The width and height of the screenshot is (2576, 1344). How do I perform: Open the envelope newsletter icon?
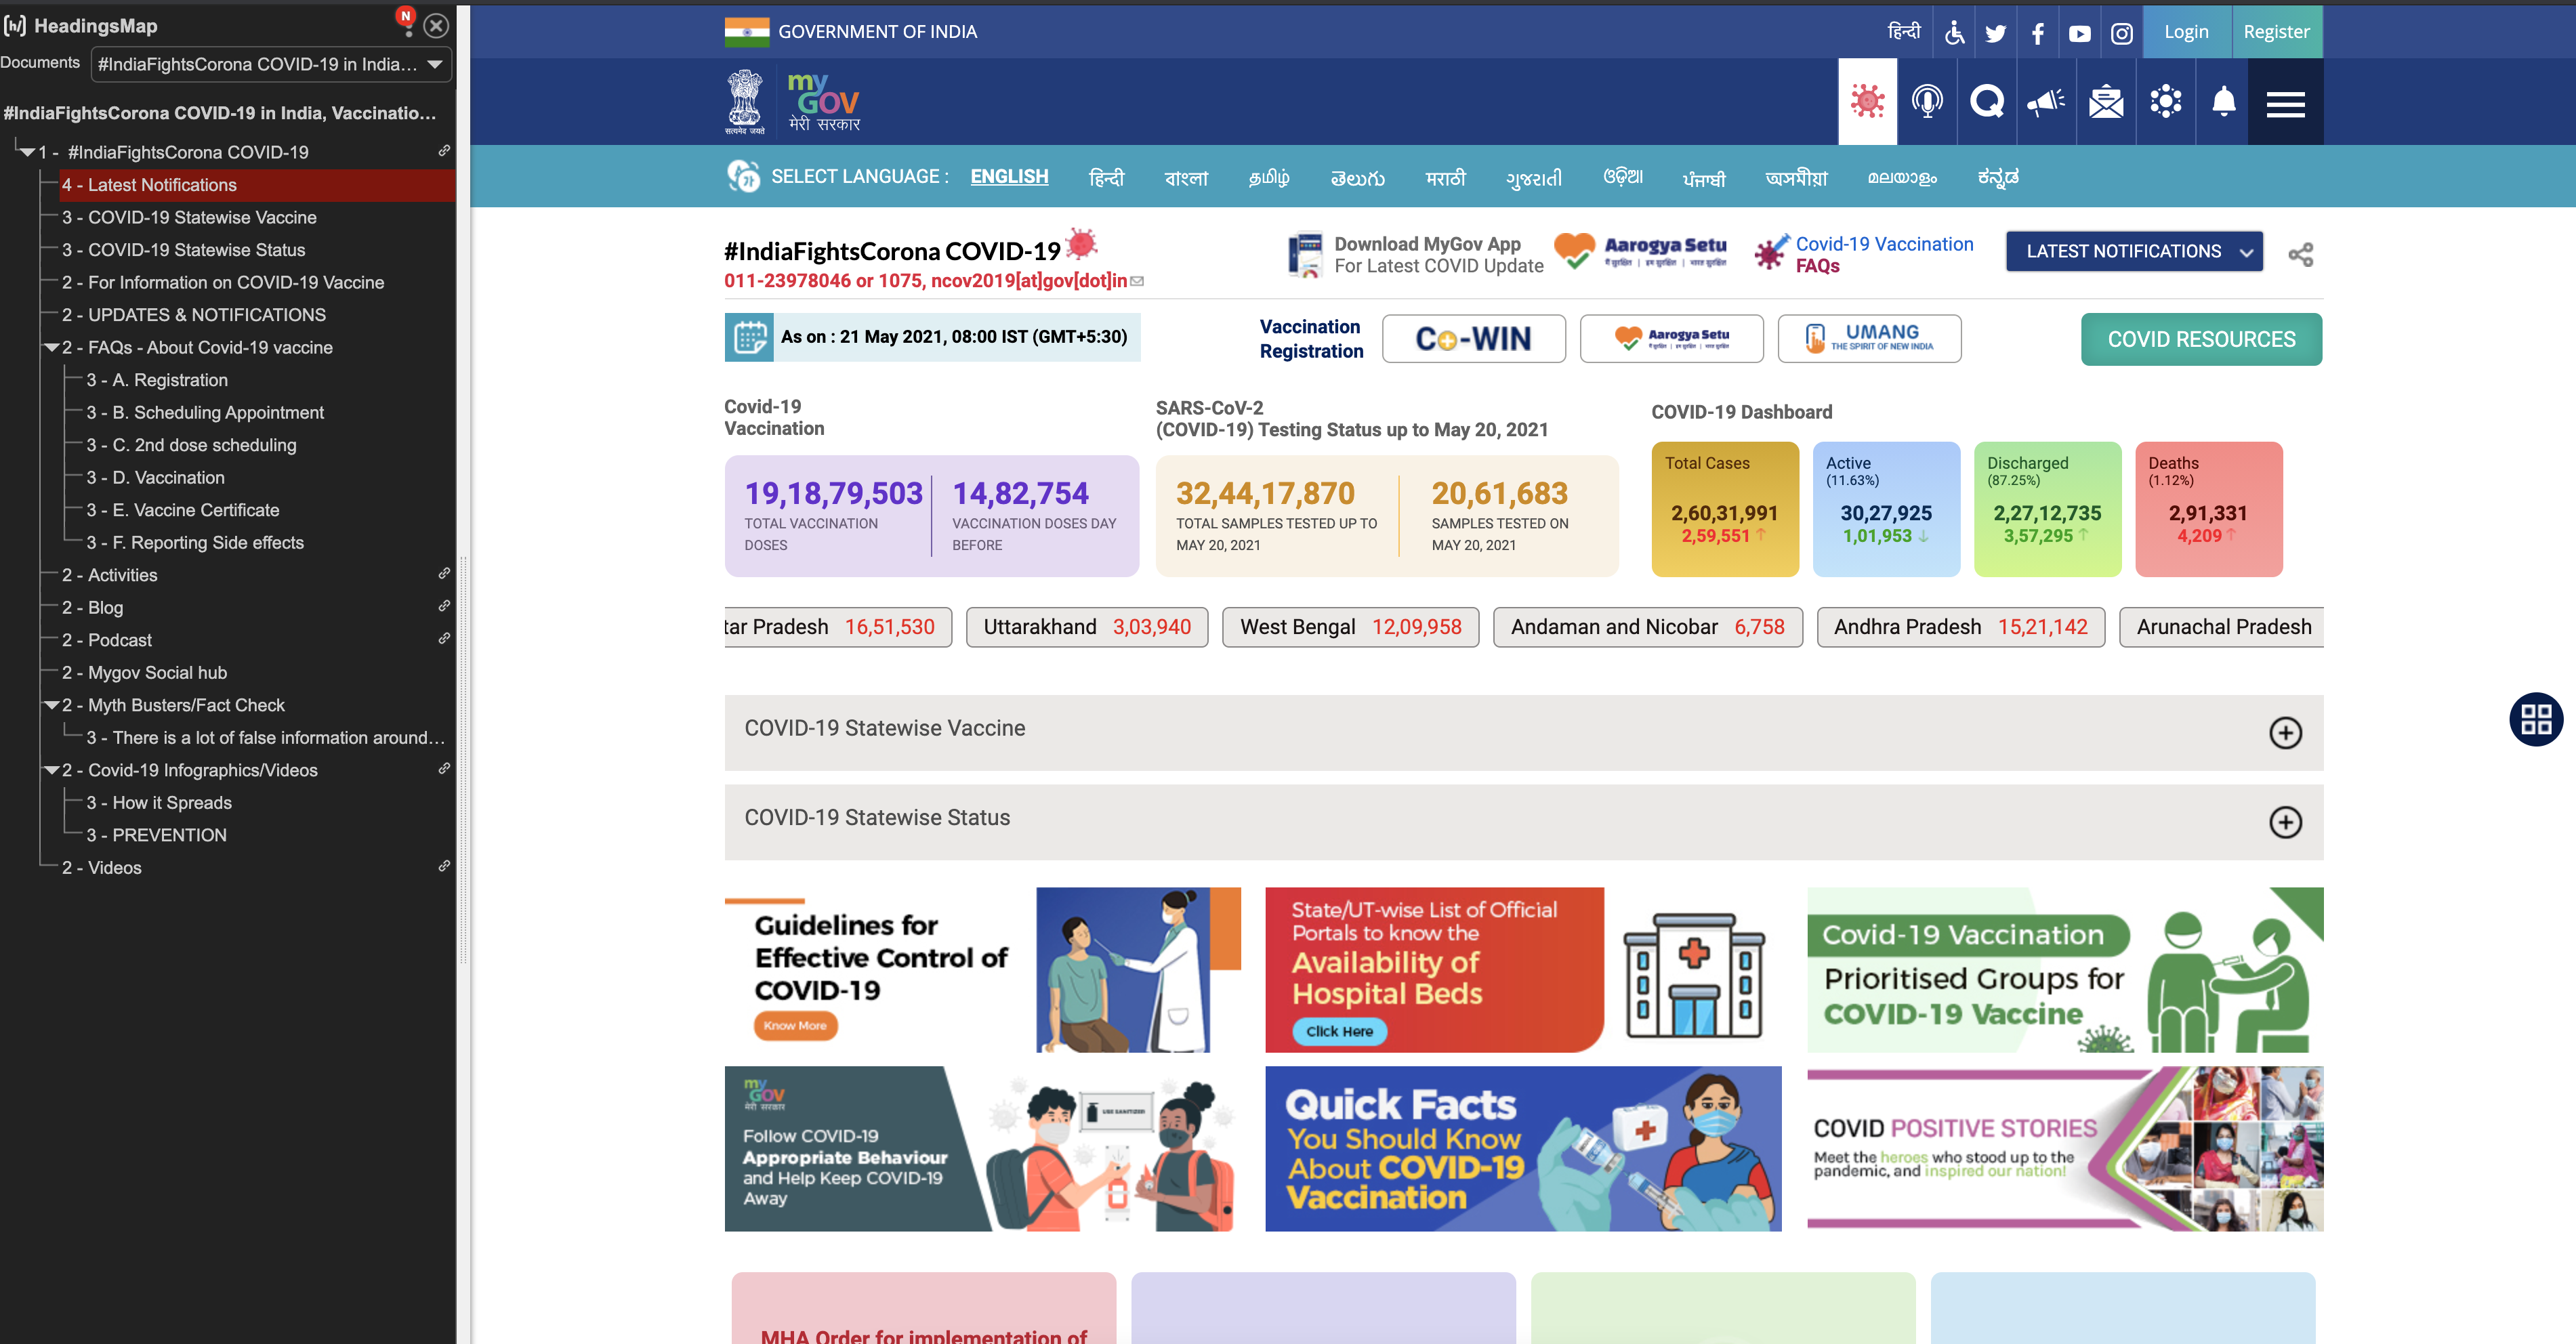pyautogui.click(x=2106, y=101)
